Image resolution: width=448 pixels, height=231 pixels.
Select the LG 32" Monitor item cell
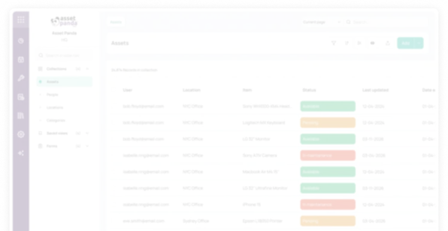click(256, 139)
